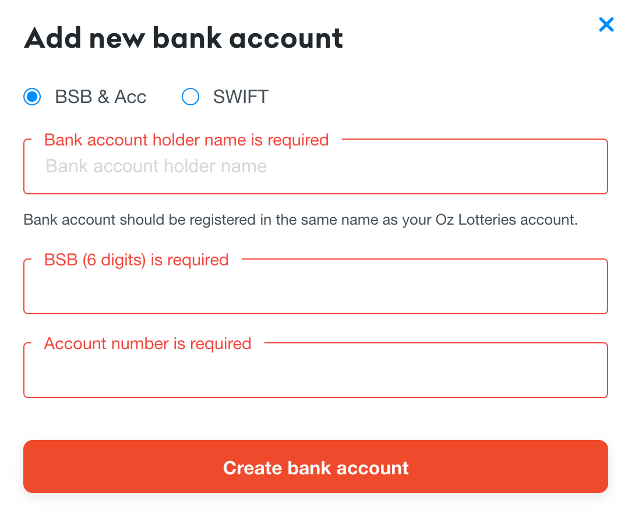Switch payment type to SWIFT using the empty circle
Screen dimensions: 635x511
pos(190,97)
